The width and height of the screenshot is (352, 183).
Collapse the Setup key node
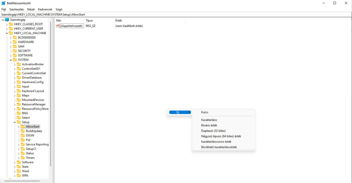[15, 122]
